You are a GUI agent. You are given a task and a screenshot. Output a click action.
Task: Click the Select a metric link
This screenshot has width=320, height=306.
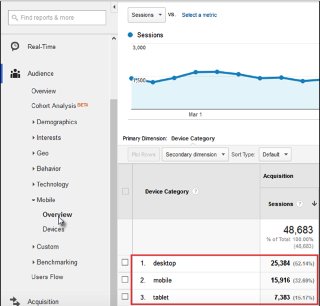(199, 15)
